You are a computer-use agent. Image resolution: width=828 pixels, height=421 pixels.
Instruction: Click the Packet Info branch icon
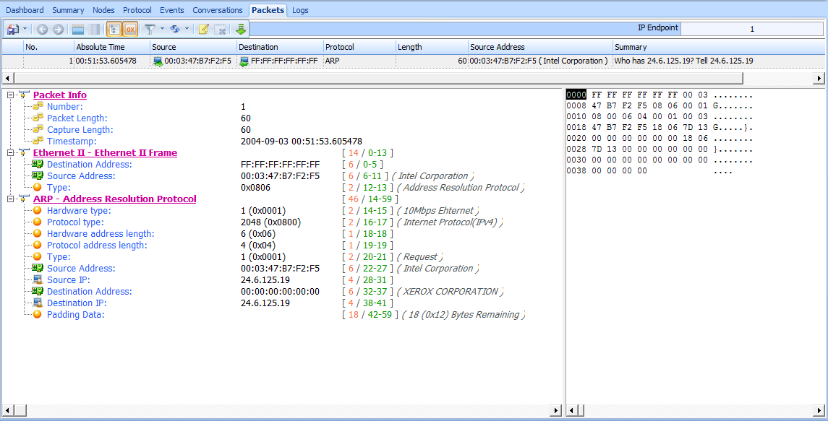pyautogui.click(x=23, y=95)
